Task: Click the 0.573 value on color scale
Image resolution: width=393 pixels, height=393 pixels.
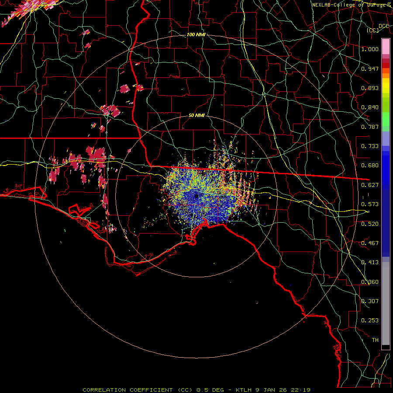Action: coord(370,204)
